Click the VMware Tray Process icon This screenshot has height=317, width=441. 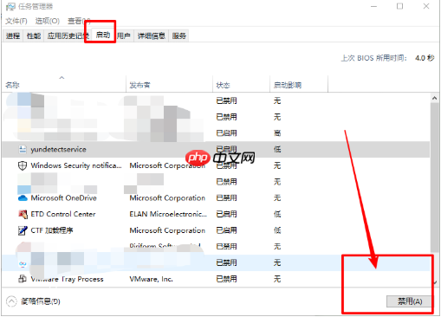click(x=23, y=279)
